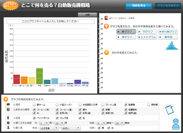This screenshot has width=183, height=133.
Task: Check the 小型スーパー location checkbox
Action: pos(57,105)
